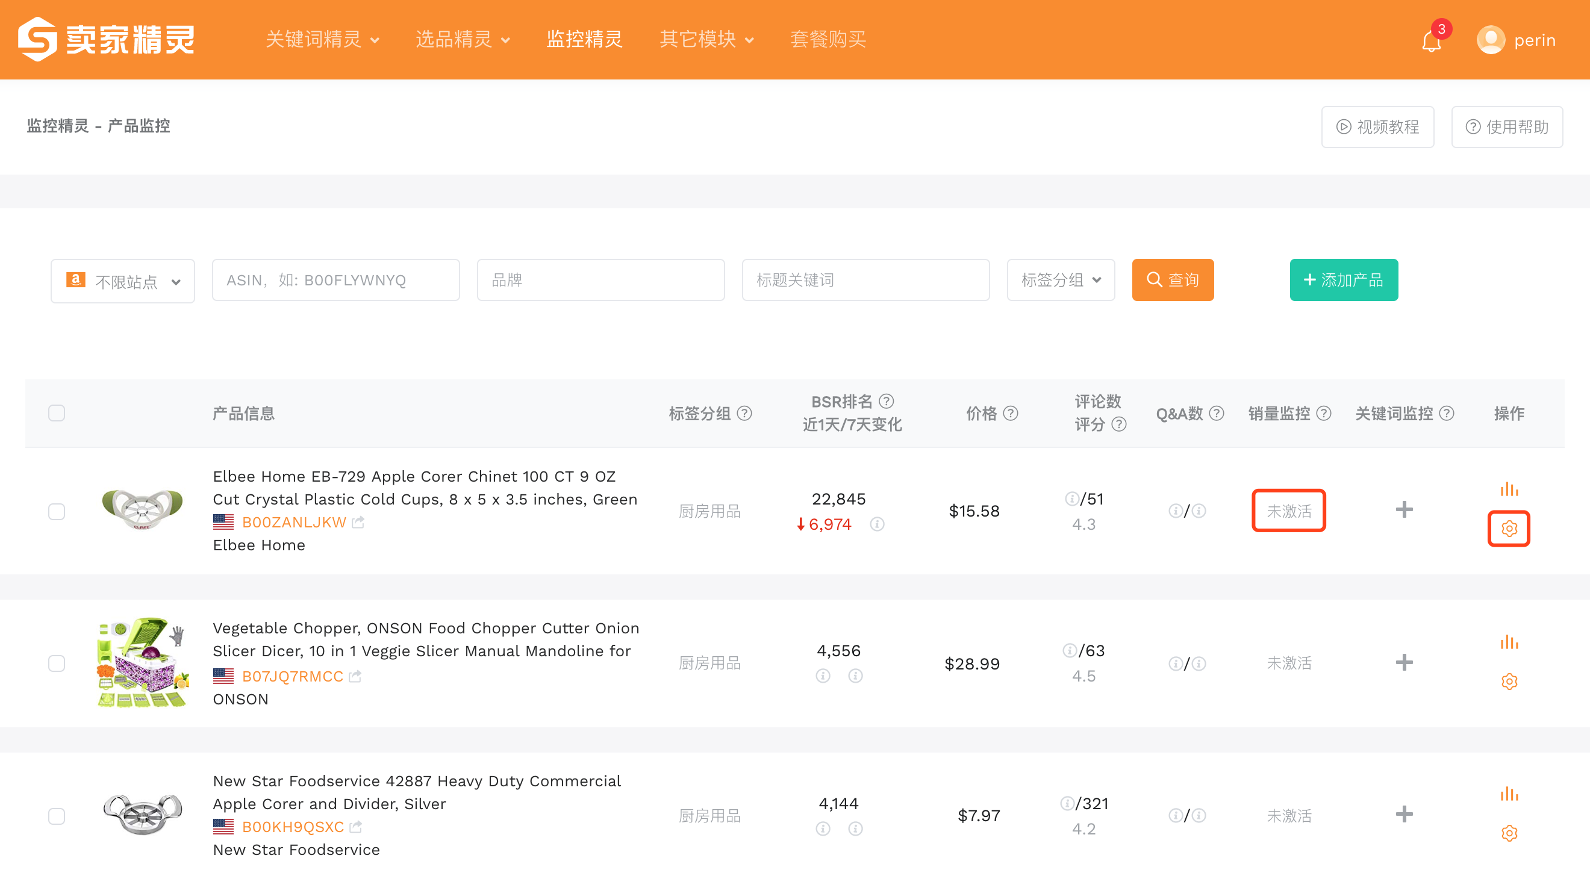This screenshot has height=879, width=1590.
Task: Click help icon next to 评分 header
Action: coord(1119,424)
